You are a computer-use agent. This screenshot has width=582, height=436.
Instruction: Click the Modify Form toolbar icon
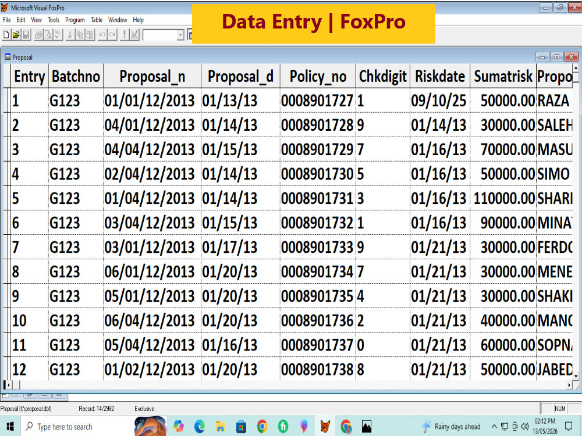134,35
